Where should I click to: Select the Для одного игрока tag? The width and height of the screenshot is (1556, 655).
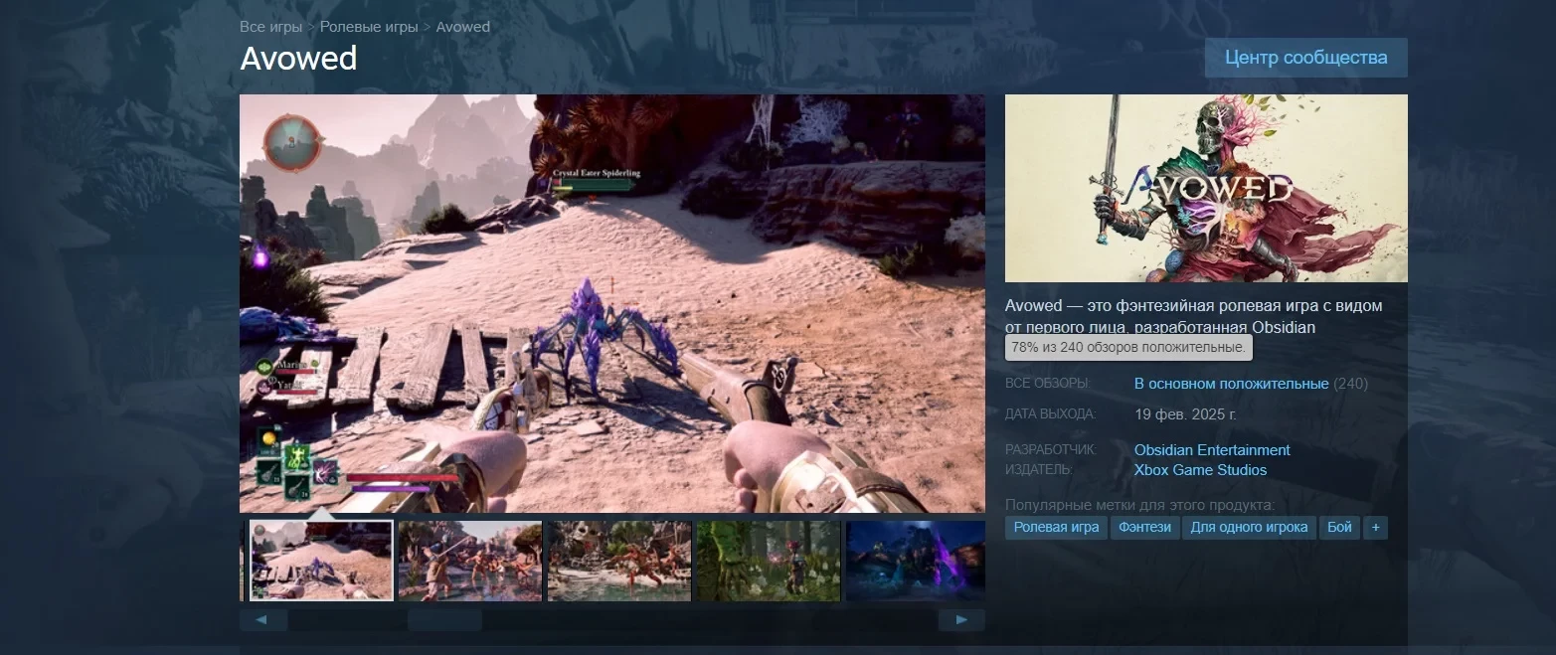[1249, 528]
